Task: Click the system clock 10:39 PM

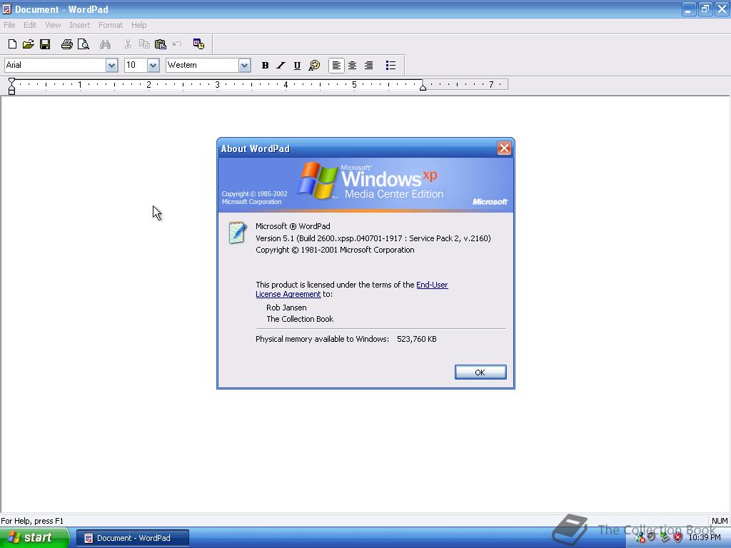Action: [x=705, y=537]
